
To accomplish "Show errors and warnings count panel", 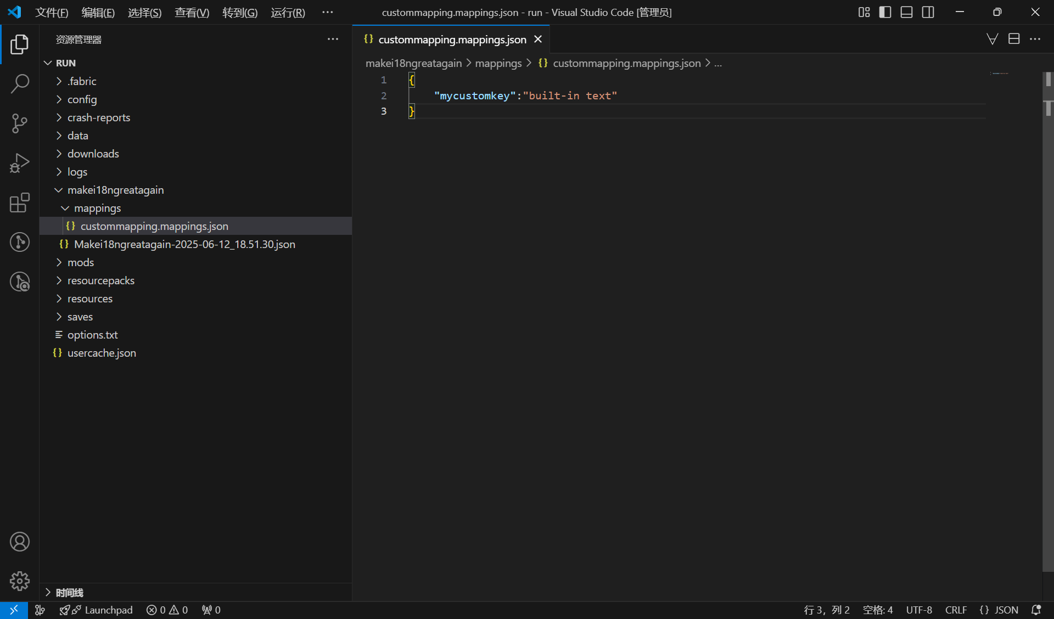I will pos(167,610).
